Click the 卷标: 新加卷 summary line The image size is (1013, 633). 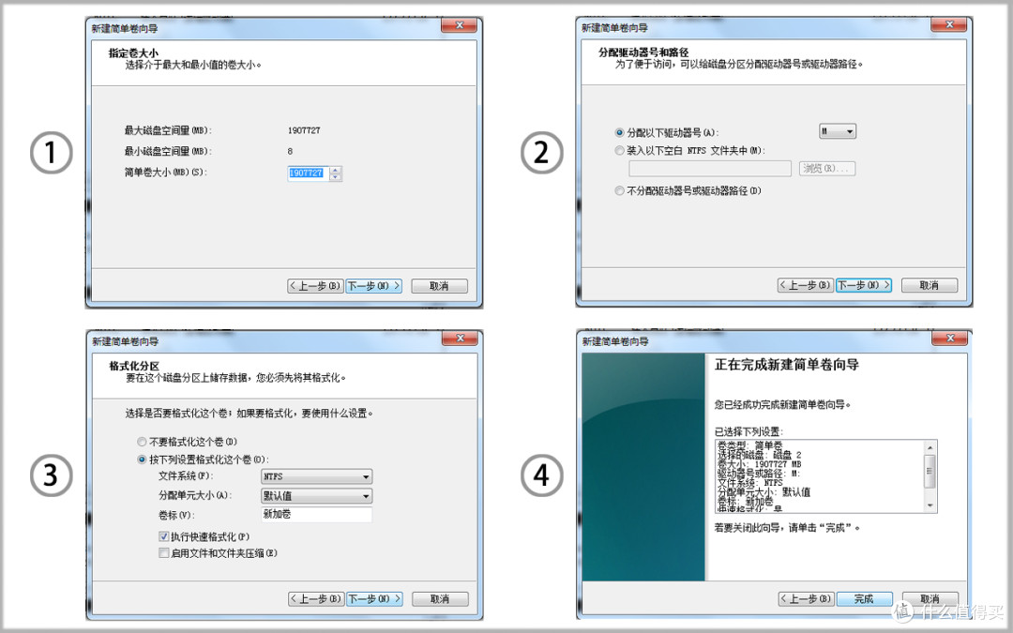click(x=745, y=501)
